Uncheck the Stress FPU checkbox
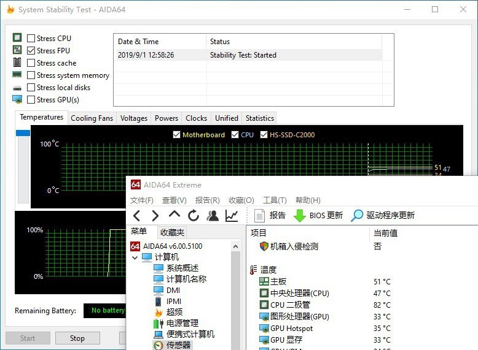Screen dimensions: 478x350 [x=31, y=50]
